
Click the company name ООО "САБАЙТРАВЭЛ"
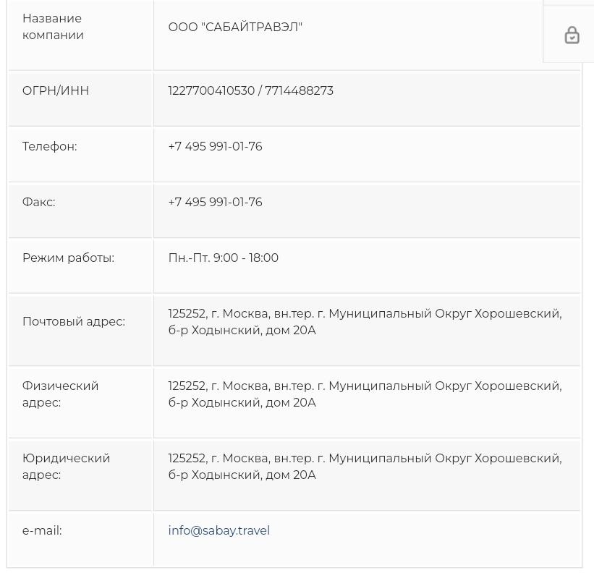tap(235, 27)
